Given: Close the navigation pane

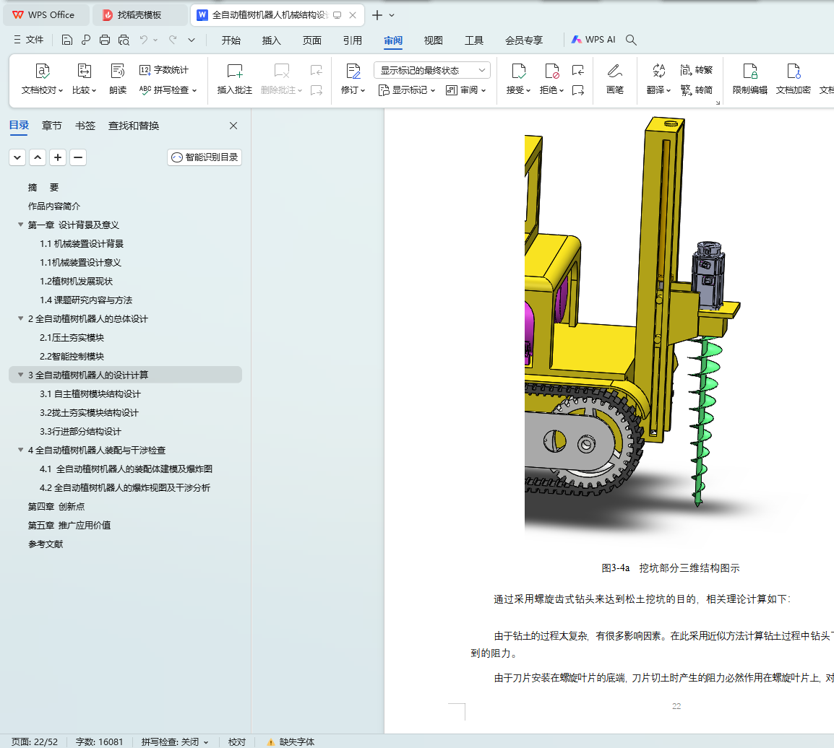Looking at the screenshot, I should 233,126.
